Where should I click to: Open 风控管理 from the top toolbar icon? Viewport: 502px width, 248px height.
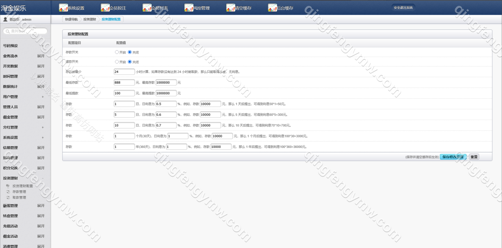[x=189, y=8]
